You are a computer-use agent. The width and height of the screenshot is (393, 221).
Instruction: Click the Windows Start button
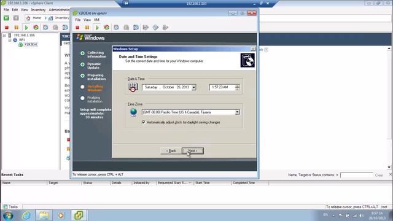click(8, 215)
